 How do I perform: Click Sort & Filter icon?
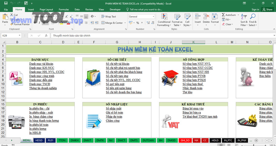tap(244, 17)
